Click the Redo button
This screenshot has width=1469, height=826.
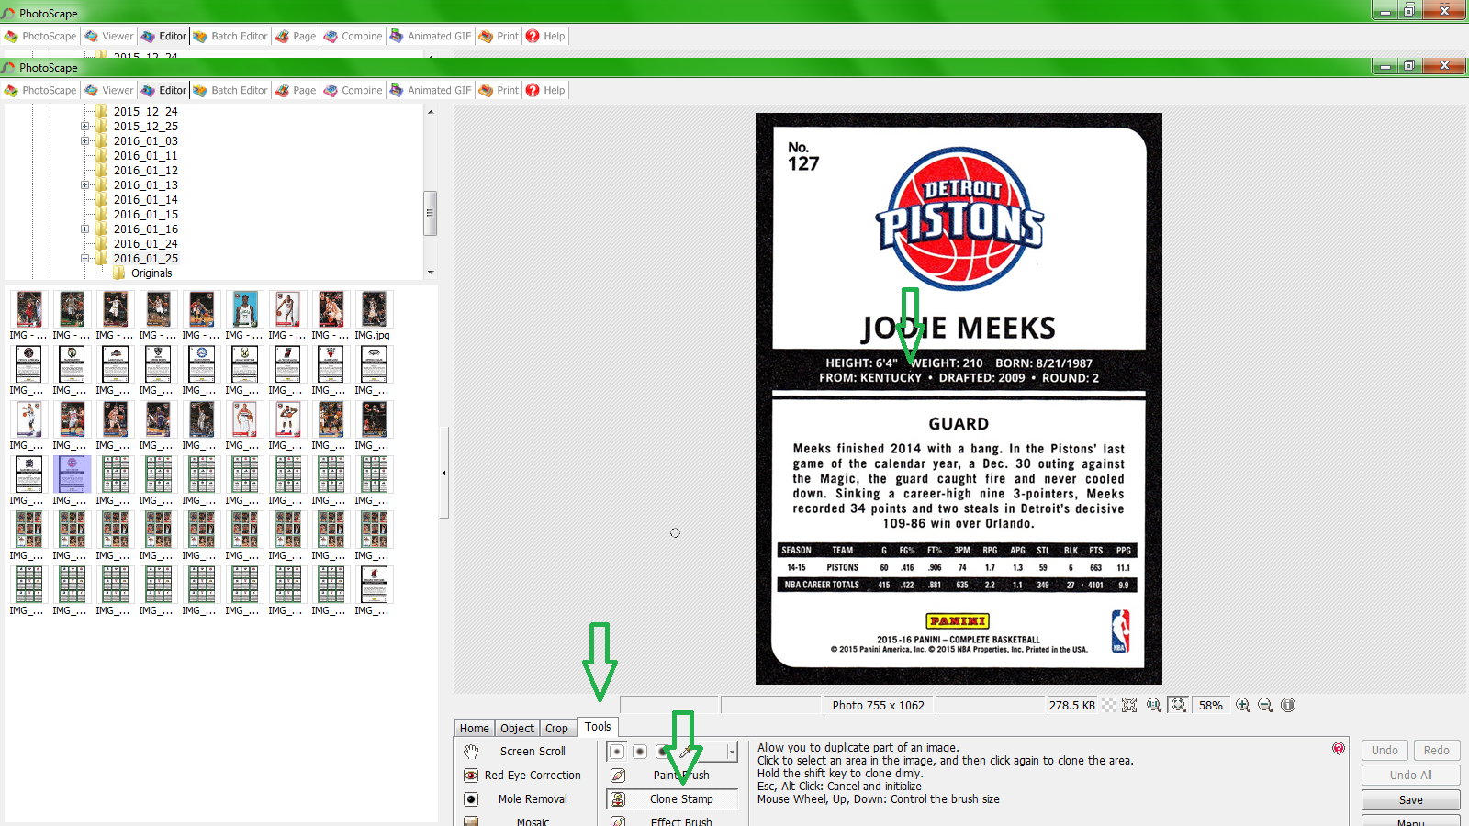[1437, 750]
